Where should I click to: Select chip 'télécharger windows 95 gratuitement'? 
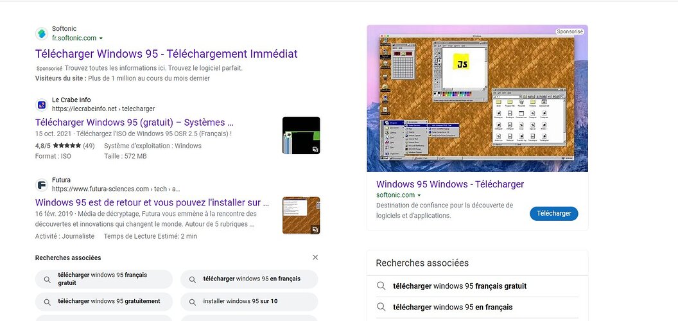[x=104, y=302]
